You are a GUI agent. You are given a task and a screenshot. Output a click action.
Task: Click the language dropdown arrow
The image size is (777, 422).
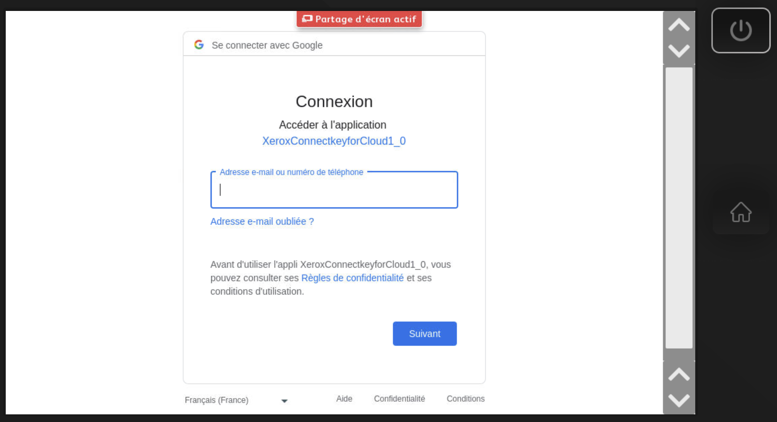284,401
